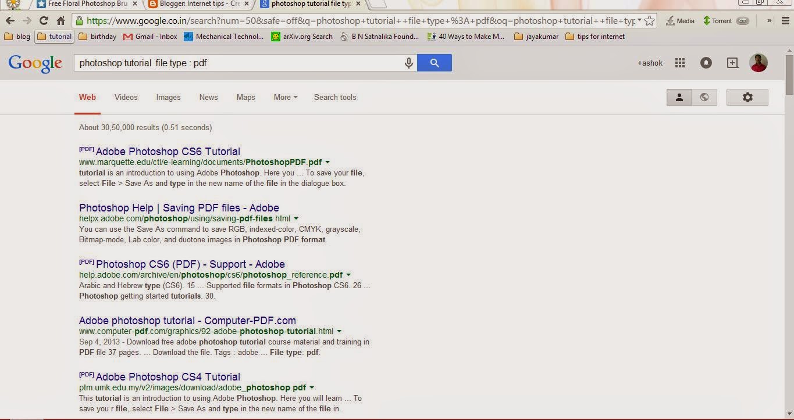Open Photoshop Help Saving PDF files result

(x=179, y=207)
